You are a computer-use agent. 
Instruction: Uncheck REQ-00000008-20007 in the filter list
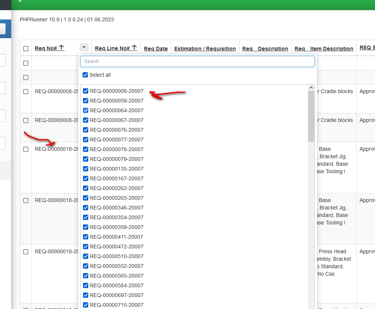click(85, 91)
